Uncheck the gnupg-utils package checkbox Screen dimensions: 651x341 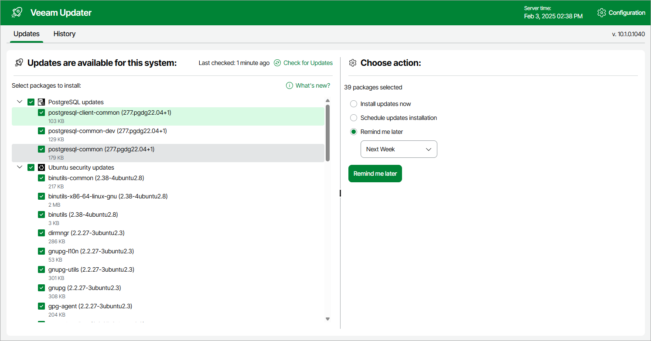click(x=41, y=269)
